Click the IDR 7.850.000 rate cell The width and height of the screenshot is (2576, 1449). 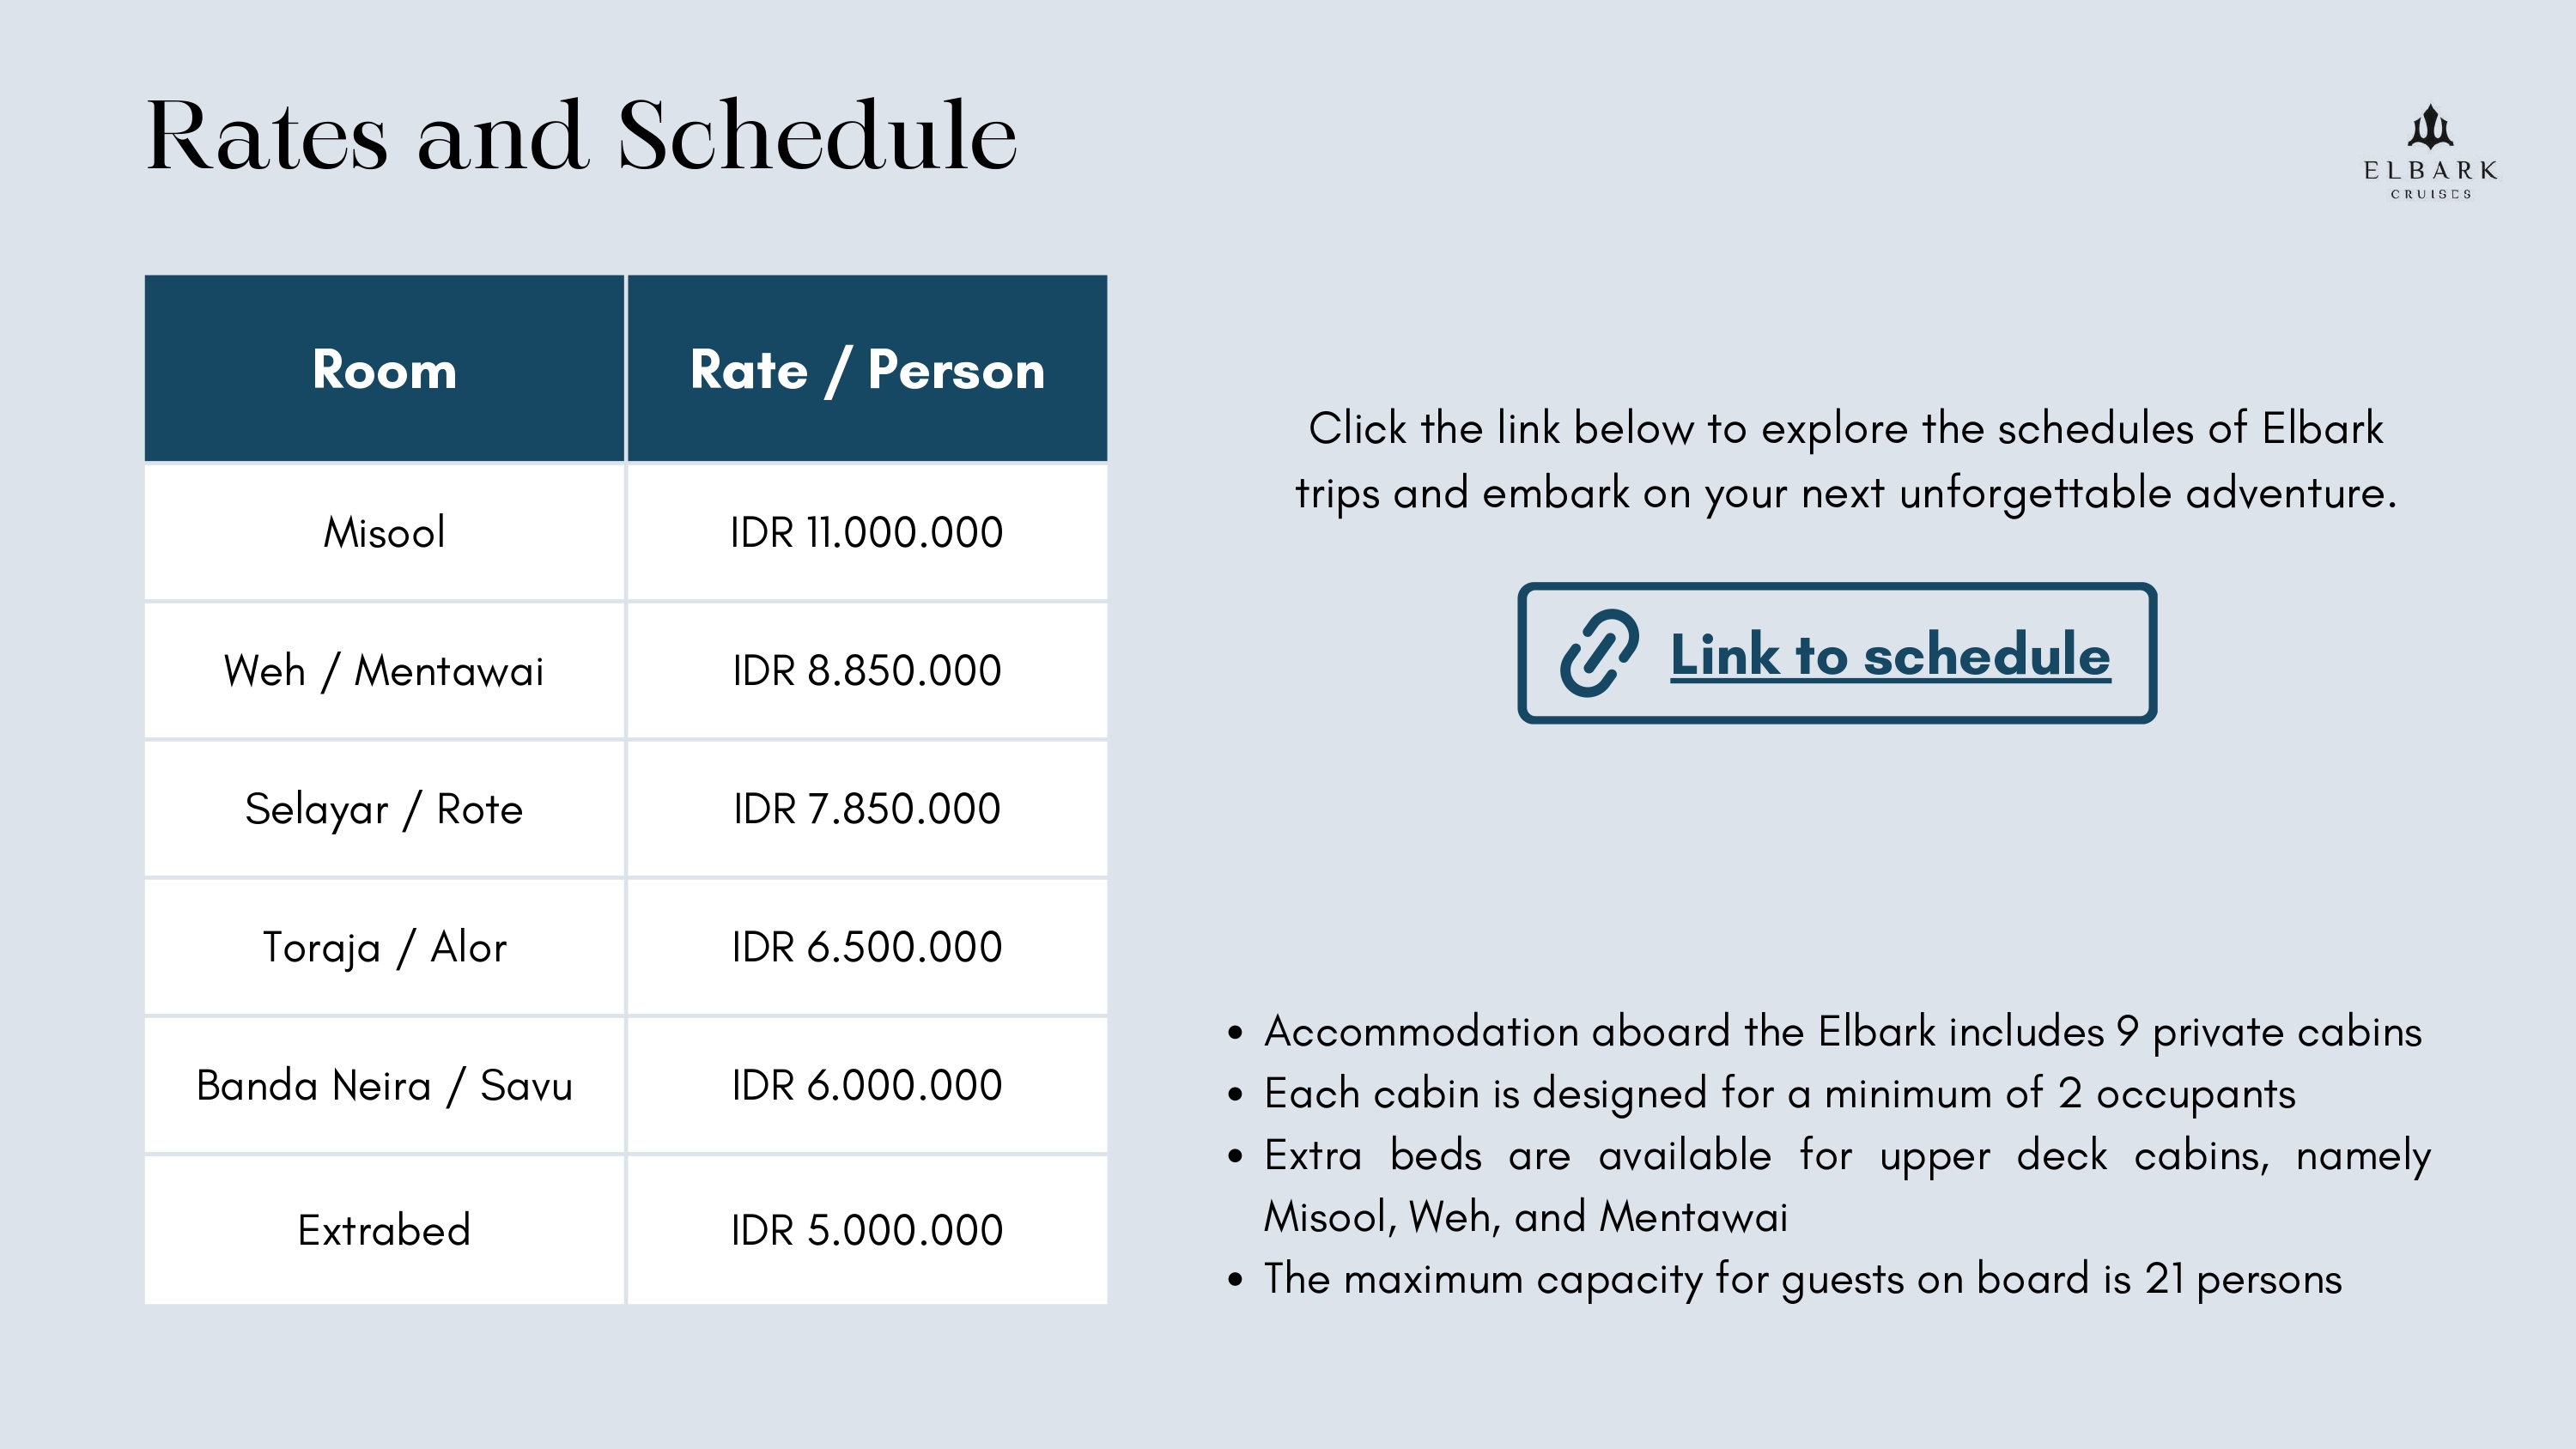(867, 808)
